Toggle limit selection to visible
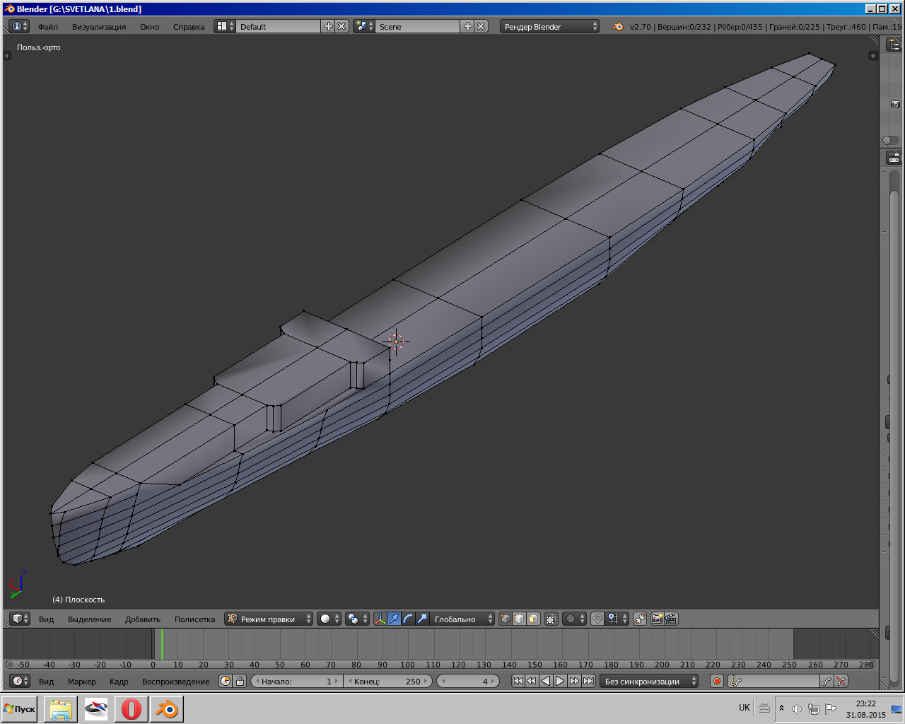Image resolution: width=905 pixels, height=724 pixels. (551, 619)
